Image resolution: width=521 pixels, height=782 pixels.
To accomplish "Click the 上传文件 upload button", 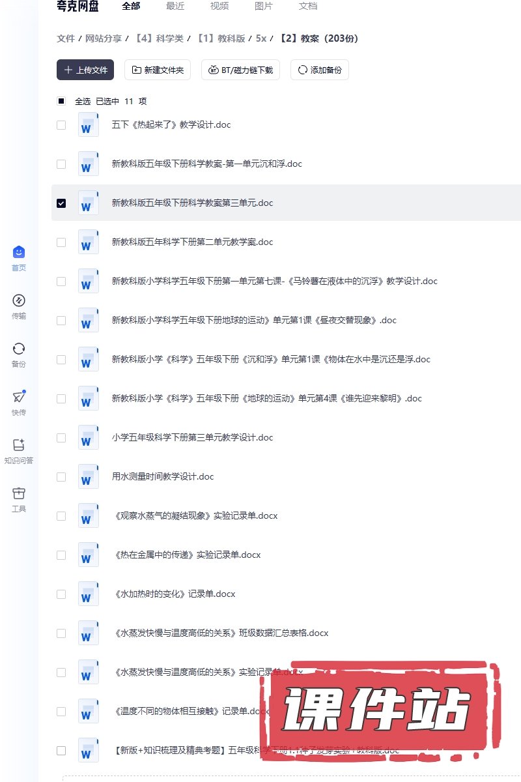I will [x=85, y=70].
